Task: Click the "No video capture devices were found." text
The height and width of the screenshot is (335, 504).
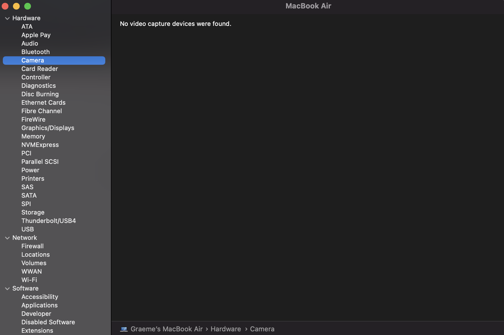Action: coord(176,24)
